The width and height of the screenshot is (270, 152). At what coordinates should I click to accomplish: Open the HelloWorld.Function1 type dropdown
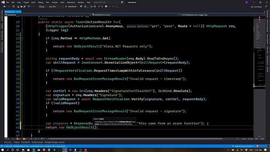coord(135,15)
